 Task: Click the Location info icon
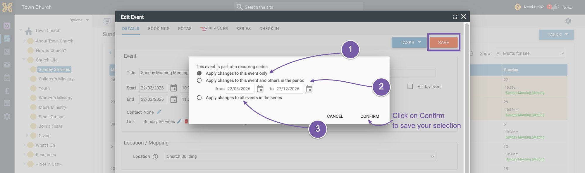tap(155, 157)
